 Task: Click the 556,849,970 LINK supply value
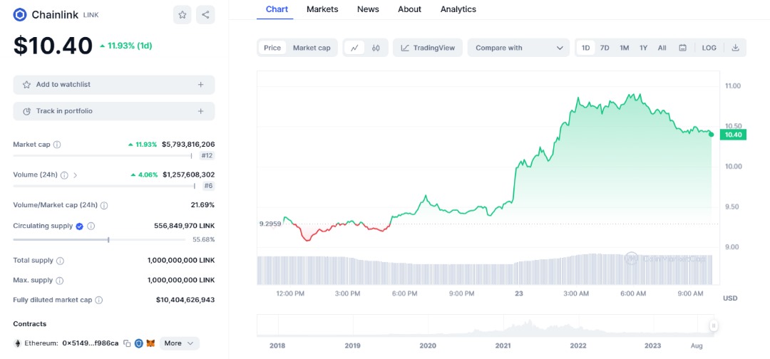[184, 226]
